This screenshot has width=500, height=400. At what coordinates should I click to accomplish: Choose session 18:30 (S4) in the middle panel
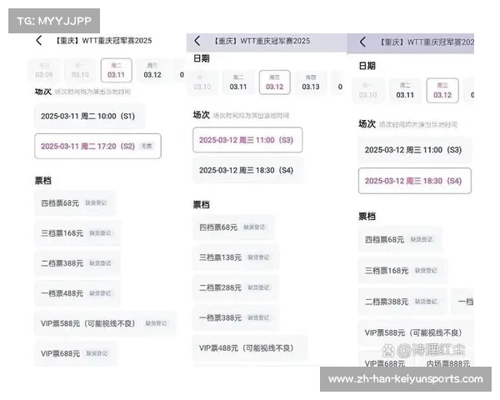coord(247,170)
